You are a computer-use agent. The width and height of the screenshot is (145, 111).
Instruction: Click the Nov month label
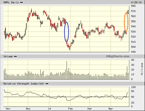tap(8, 108)
